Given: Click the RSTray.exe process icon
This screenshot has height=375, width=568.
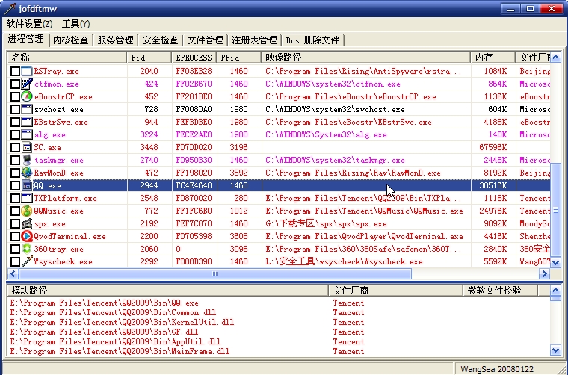Looking at the screenshot, I should point(27,71).
